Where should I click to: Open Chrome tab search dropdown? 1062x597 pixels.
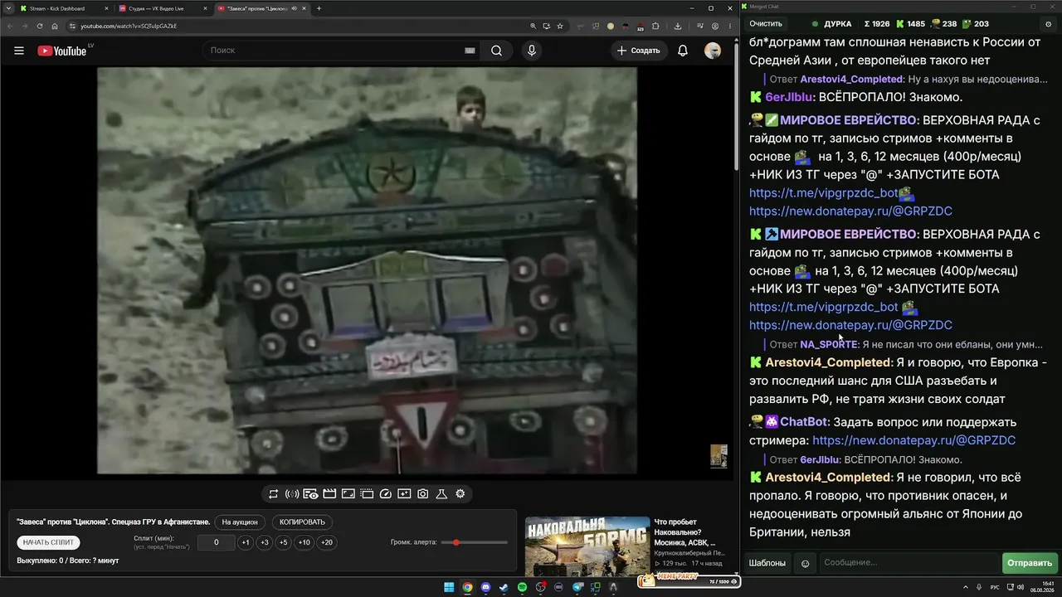click(x=8, y=8)
